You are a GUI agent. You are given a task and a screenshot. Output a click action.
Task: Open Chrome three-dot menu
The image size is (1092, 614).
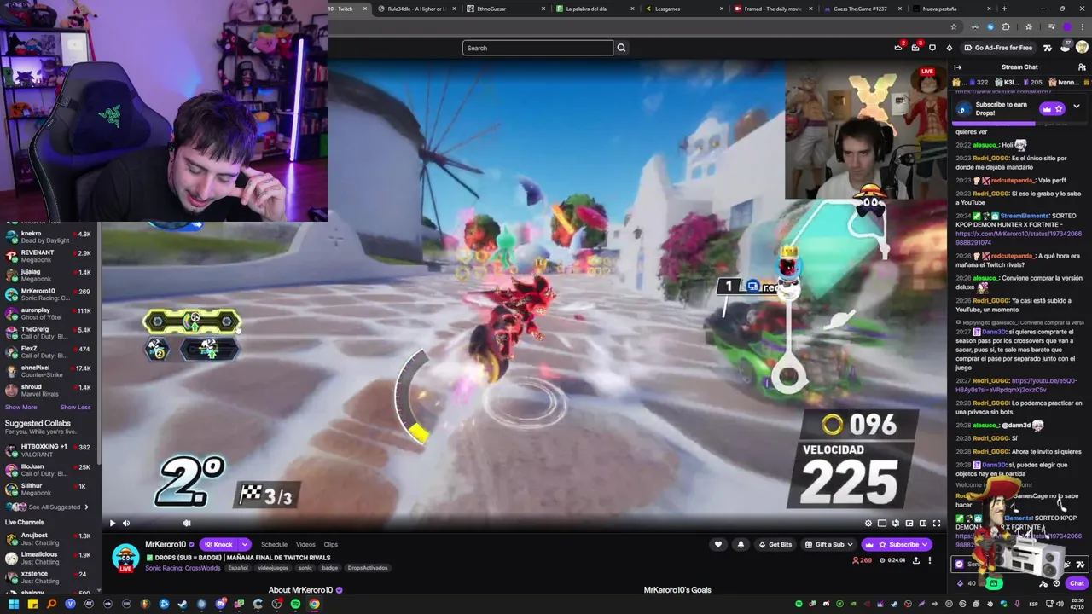(x=1082, y=27)
